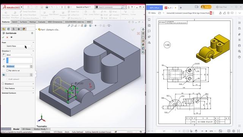Open the thumbnail panel in WPS sidebar
Image resolution: width=243 pixels, height=137 pixels.
point(149,25)
